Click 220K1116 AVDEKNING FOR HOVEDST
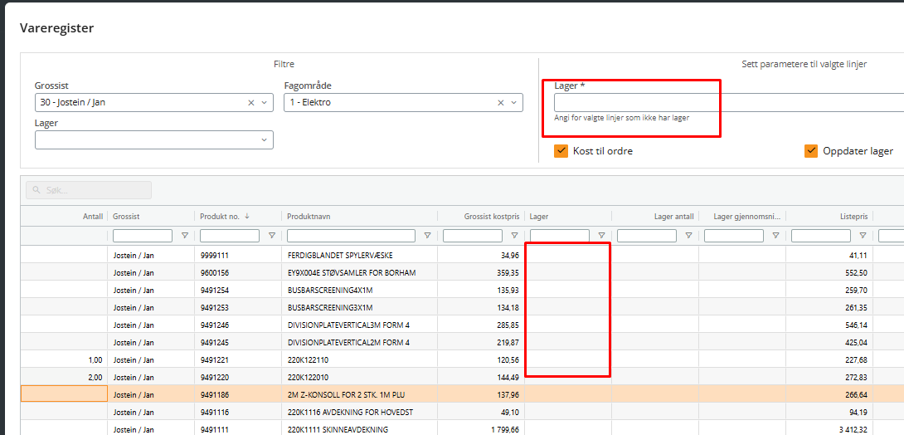904x435 pixels. [x=351, y=412]
